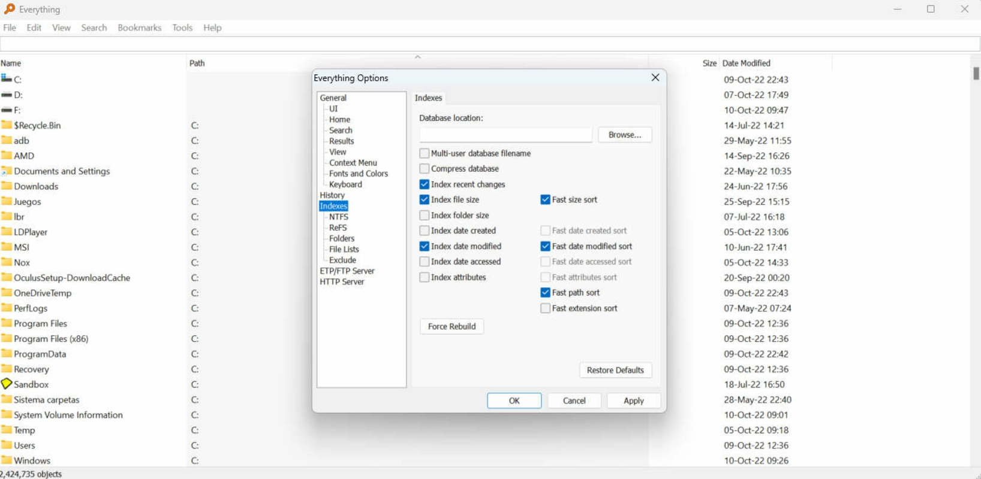Click the Database location text field
Image resolution: width=981 pixels, height=479 pixels.
click(x=505, y=135)
